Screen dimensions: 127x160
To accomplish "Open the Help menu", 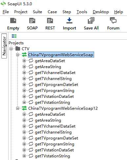I will click(118, 12).
